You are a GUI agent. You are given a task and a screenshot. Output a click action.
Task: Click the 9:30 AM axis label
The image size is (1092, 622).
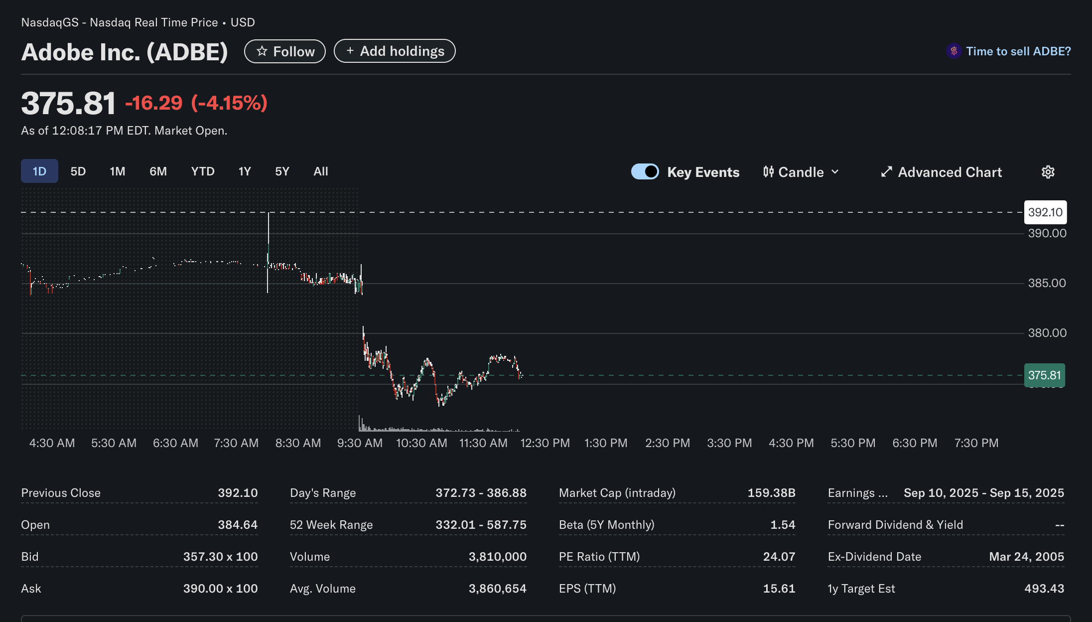point(360,443)
